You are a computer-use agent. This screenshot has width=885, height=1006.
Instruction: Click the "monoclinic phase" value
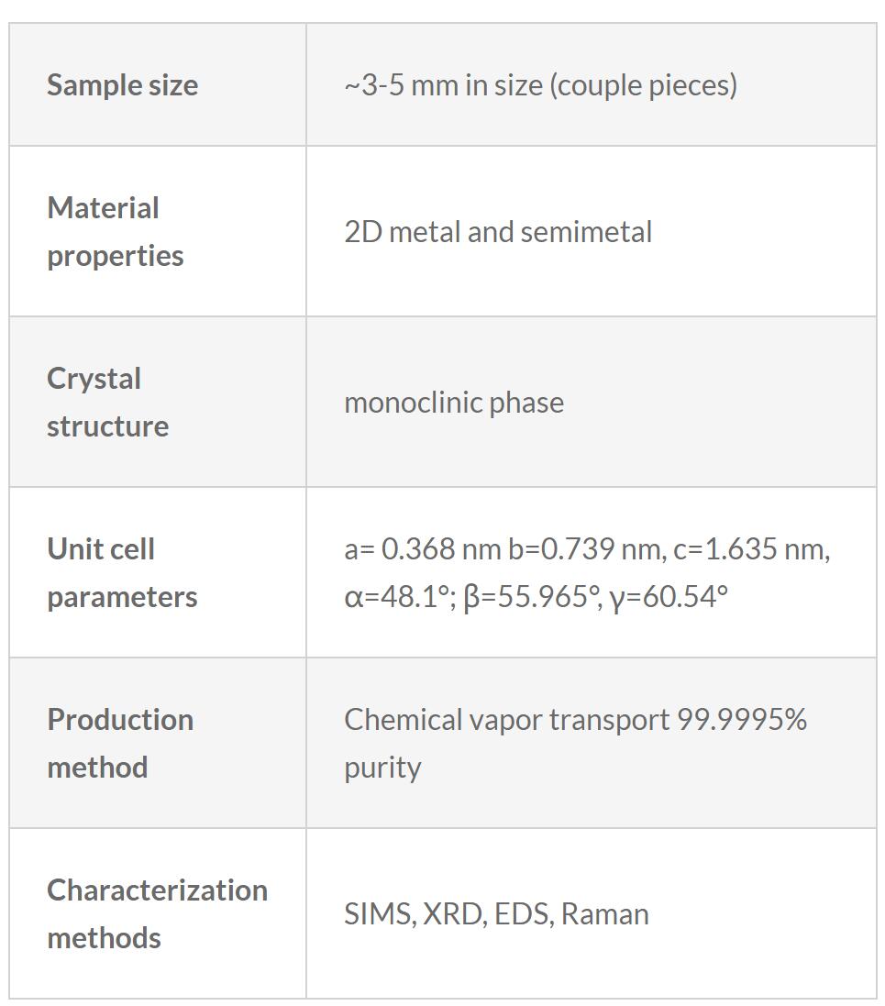tap(454, 403)
